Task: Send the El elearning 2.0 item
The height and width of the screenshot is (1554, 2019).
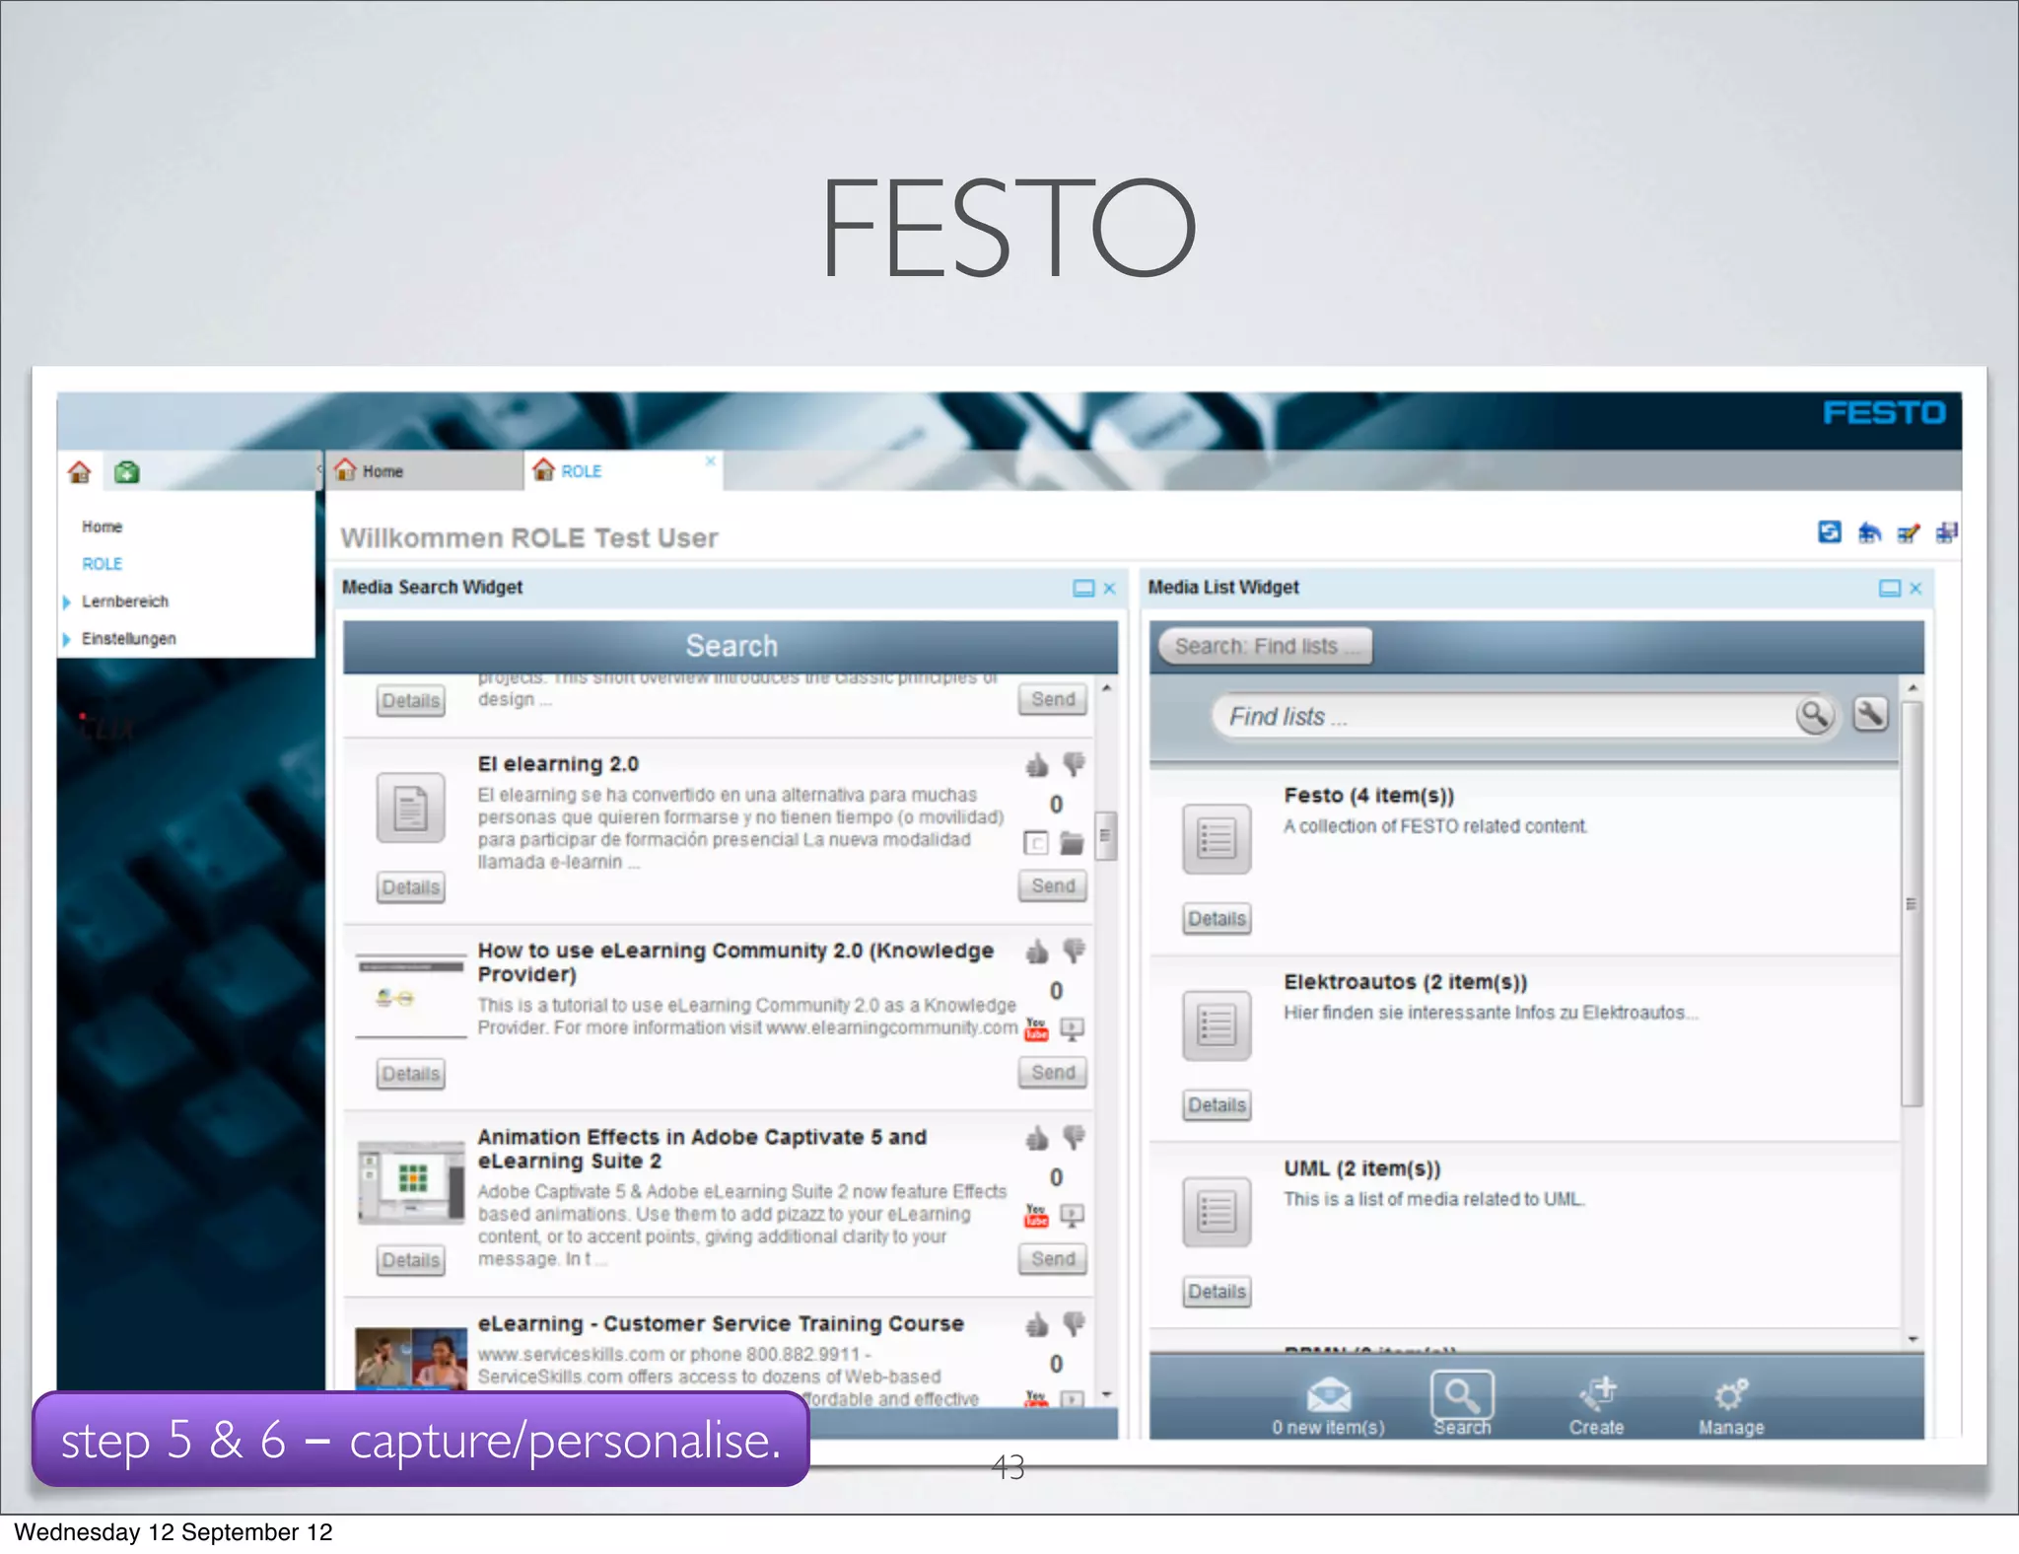Action: [1053, 886]
